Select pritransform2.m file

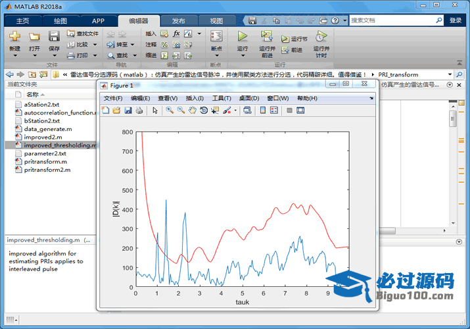click(47, 170)
